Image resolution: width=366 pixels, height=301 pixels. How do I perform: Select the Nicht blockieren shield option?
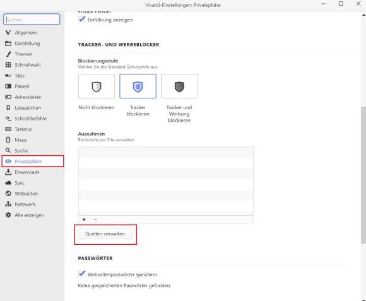[97, 86]
